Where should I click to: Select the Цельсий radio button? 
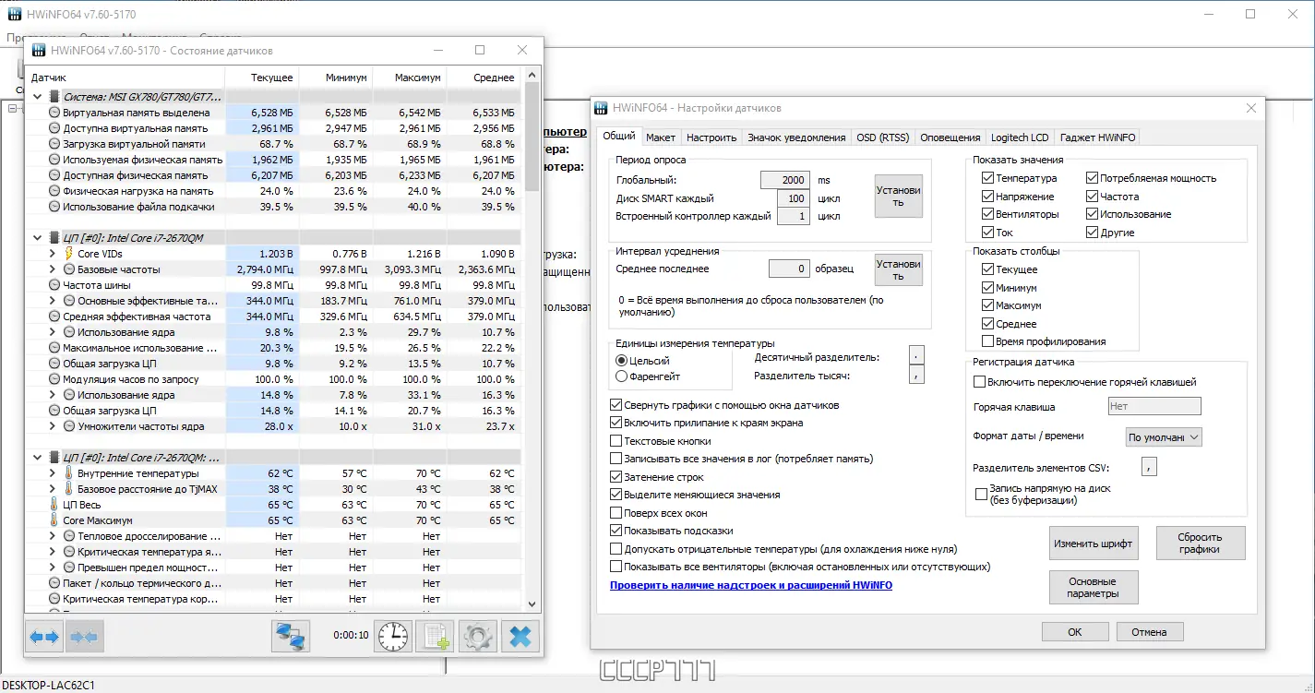point(621,360)
